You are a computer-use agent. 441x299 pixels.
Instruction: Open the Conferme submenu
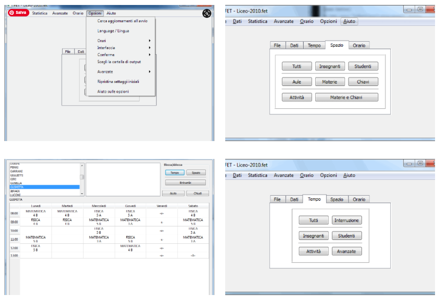pos(106,55)
